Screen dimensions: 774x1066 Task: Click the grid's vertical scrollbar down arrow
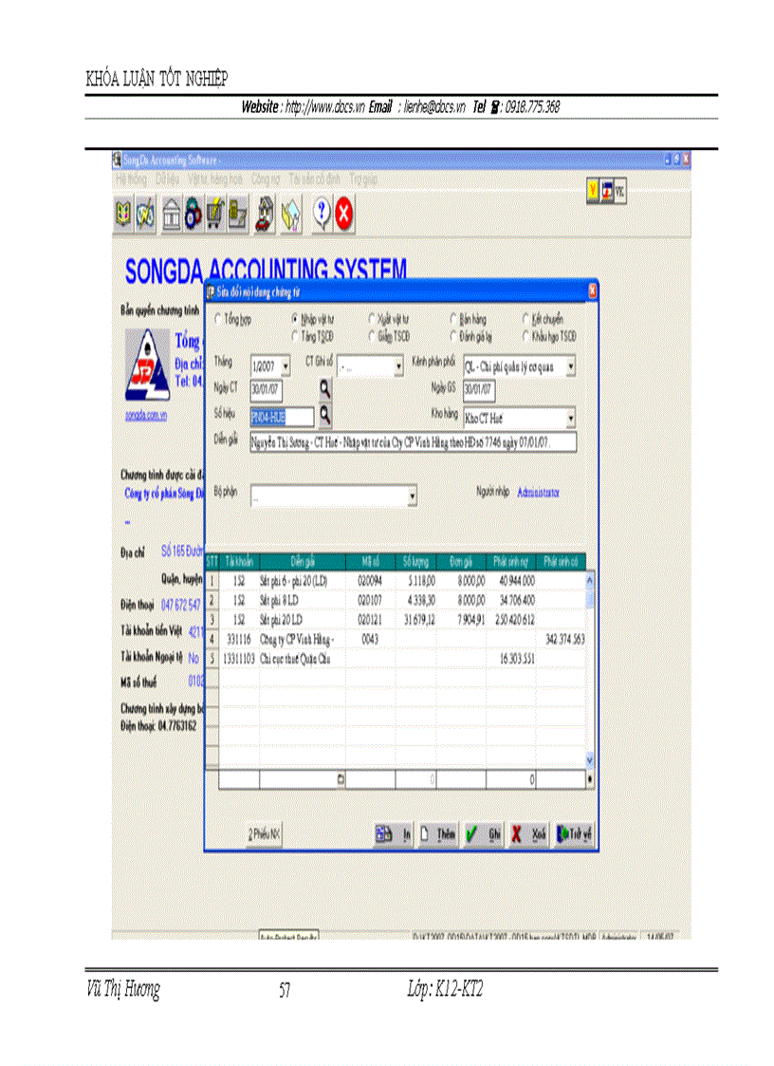coord(589,759)
